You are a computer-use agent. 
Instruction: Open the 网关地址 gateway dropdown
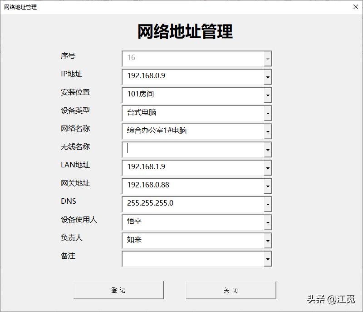(268, 186)
